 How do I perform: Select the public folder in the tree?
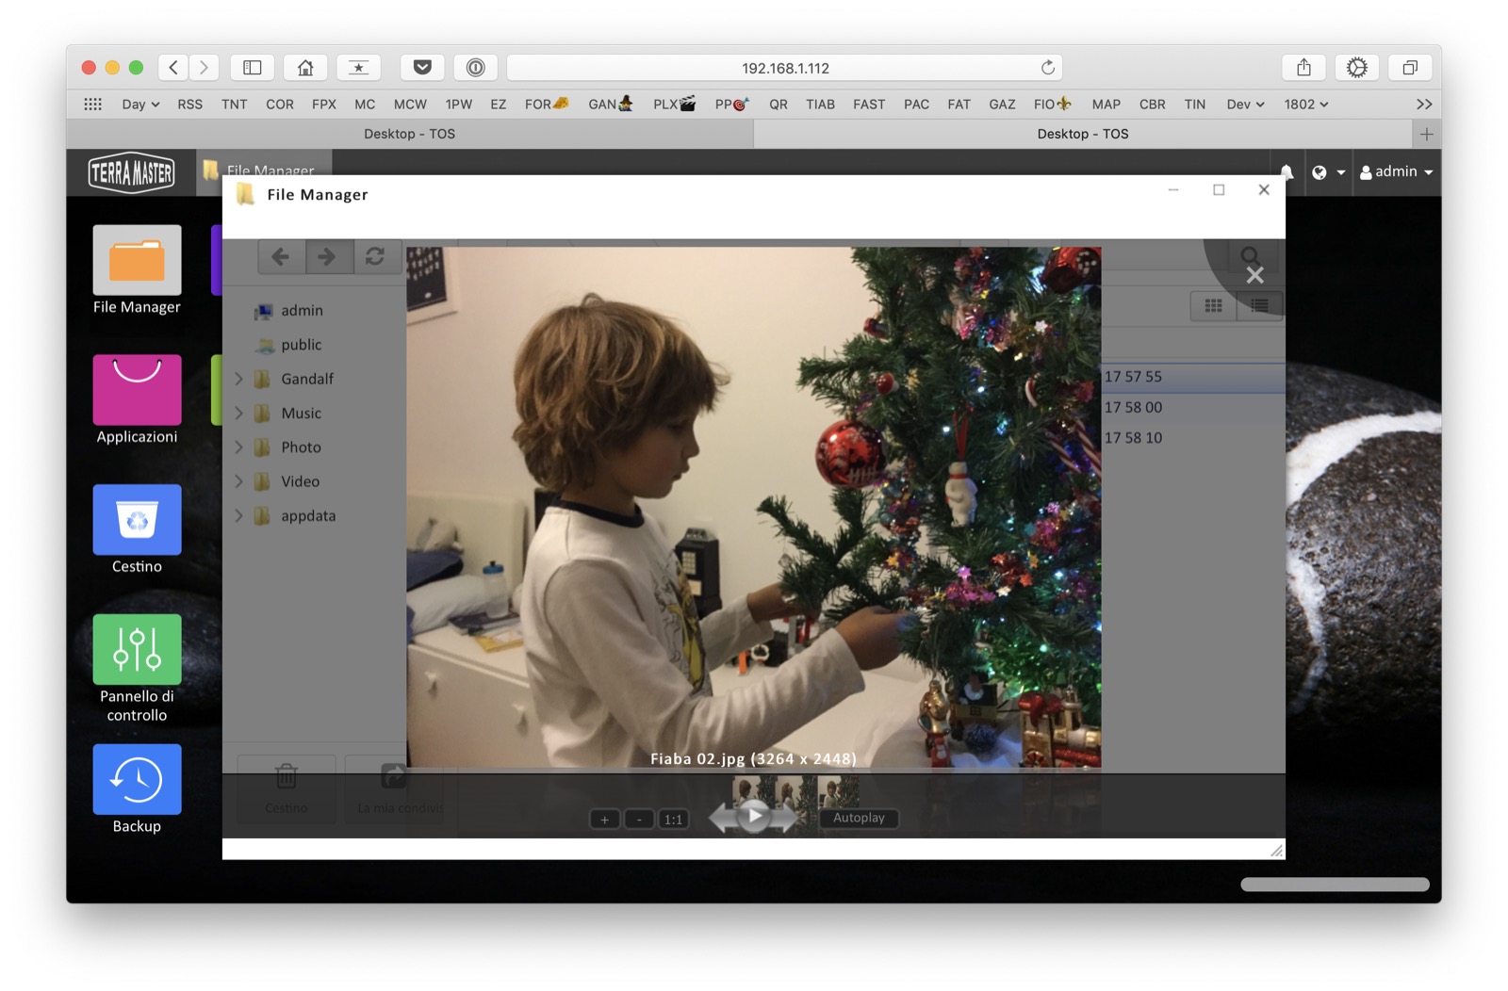[302, 345]
